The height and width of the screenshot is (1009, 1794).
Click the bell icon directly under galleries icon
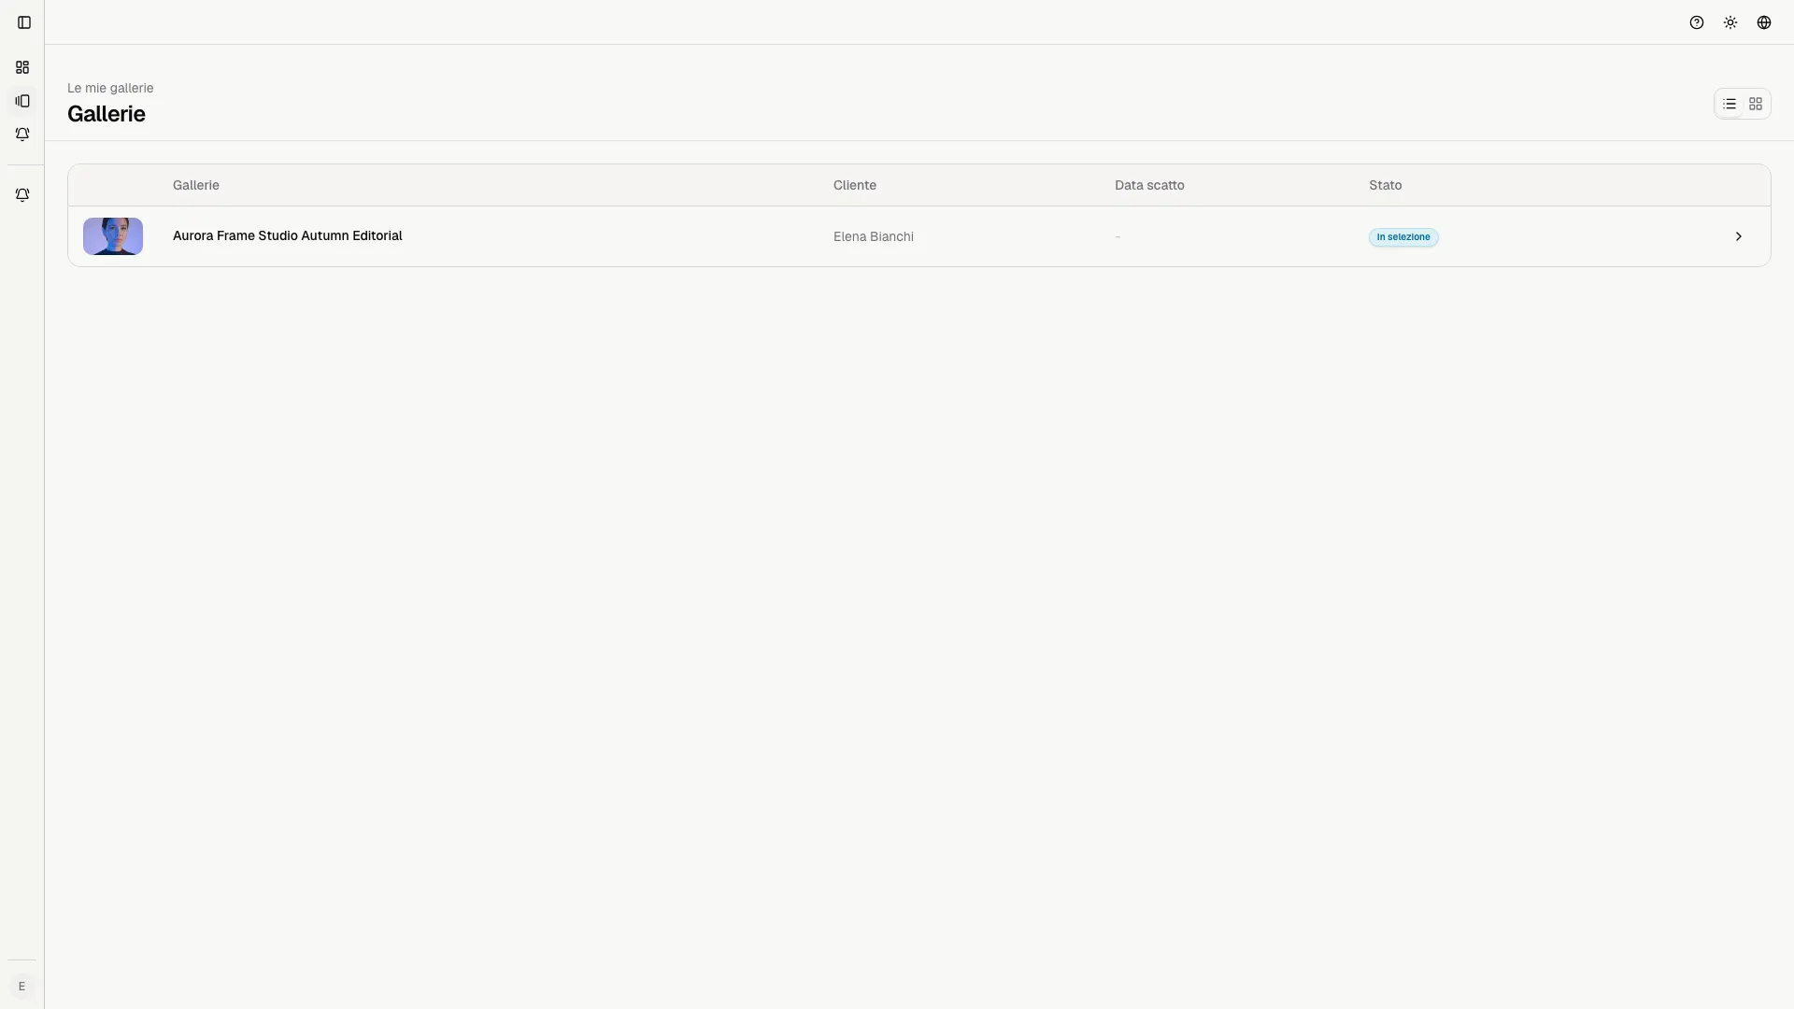pyautogui.click(x=22, y=135)
